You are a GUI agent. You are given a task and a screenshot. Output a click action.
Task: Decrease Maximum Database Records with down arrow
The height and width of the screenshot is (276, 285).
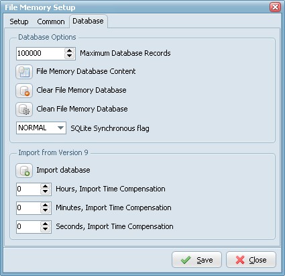click(70, 56)
